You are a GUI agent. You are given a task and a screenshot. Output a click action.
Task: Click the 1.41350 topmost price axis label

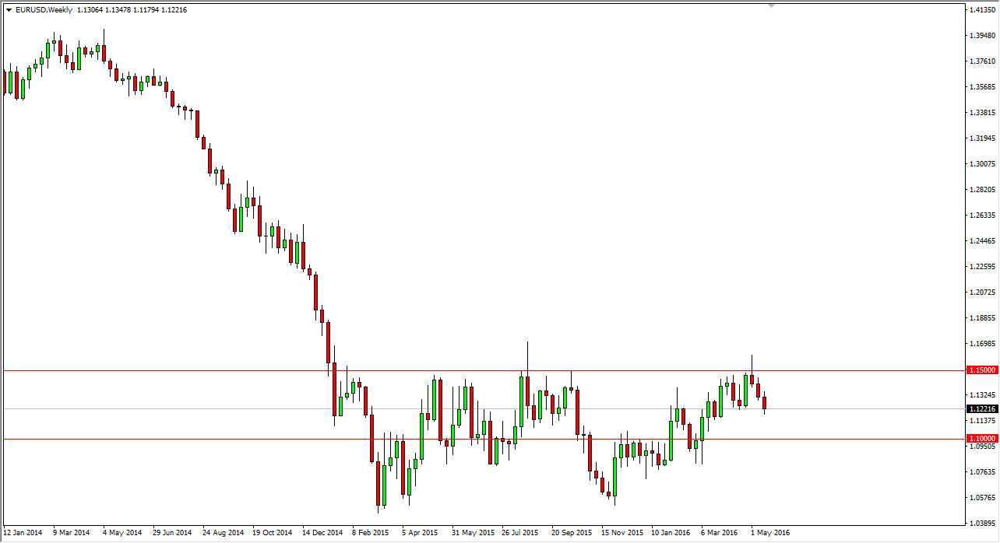click(981, 10)
